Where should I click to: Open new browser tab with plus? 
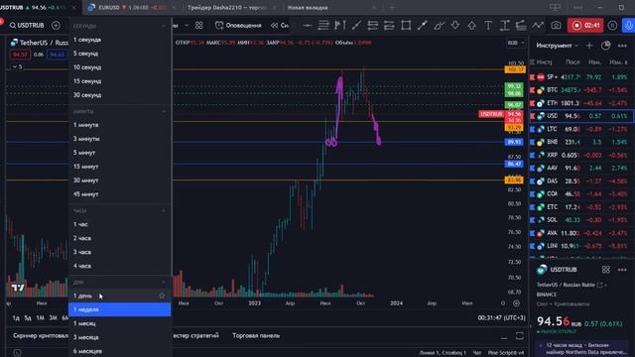click(392, 7)
